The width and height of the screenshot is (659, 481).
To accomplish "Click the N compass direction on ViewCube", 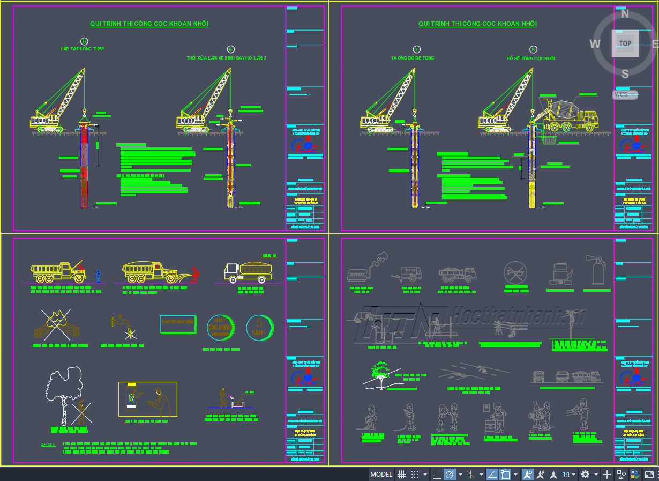I will pos(625,14).
